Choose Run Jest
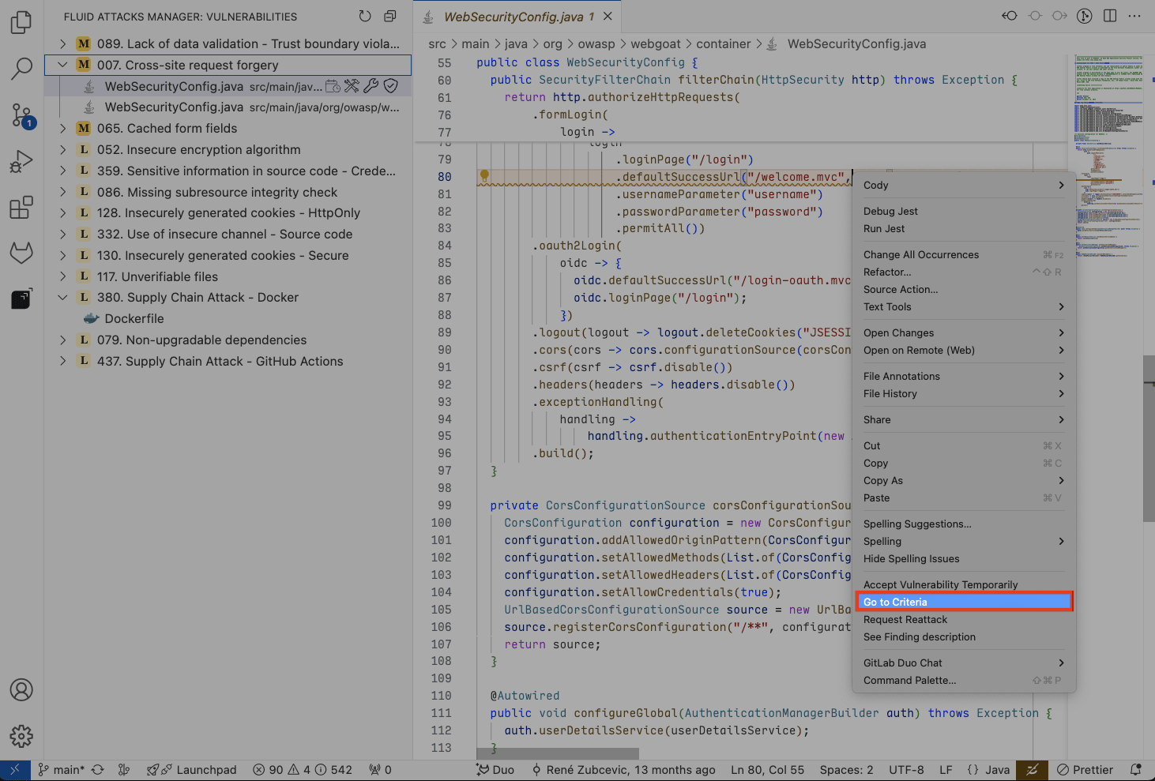The width and height of the screenshot is (1155, 781). click(964, 228)
